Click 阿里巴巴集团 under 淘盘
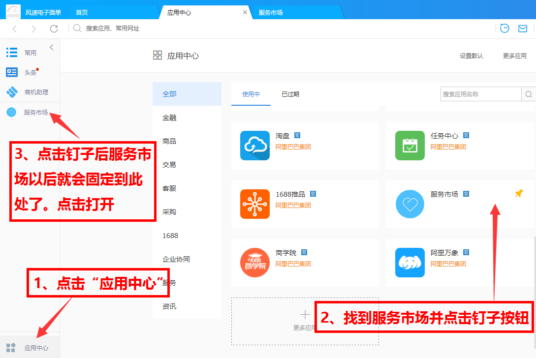 293,147
